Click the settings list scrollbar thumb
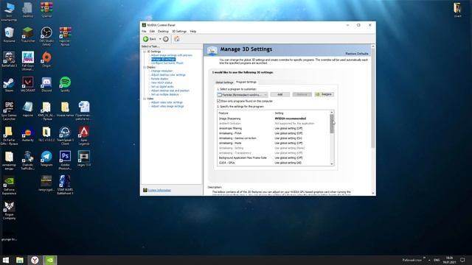Viewport: 472px width, 265px height. pyautogui.click(x=332, y=124)
